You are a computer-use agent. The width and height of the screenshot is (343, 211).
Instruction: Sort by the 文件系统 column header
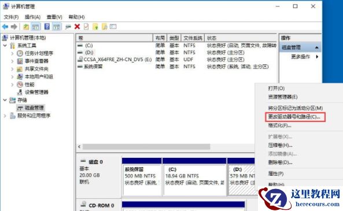coord(193,38)
